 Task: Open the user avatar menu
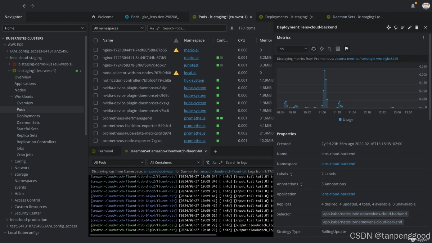click(x=426, y=5)
